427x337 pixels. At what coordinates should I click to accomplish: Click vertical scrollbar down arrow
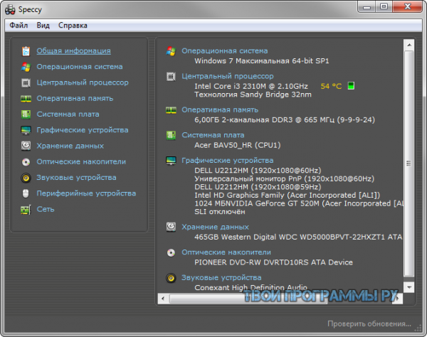pos(409,287)
